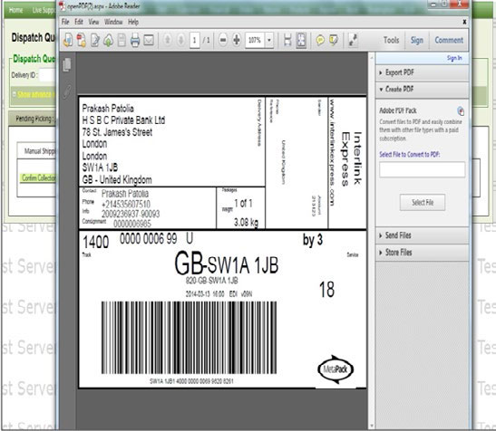Image resolution: width=496 pixels, height=431 pixels.
Task: Click the Sign In link
Action: (454, 58)
